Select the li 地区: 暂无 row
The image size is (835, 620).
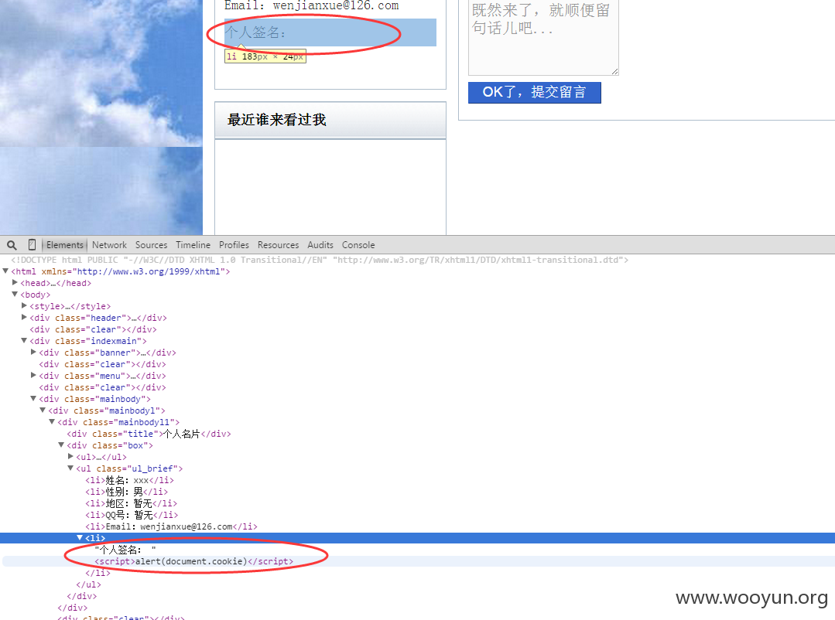point(131,503)
